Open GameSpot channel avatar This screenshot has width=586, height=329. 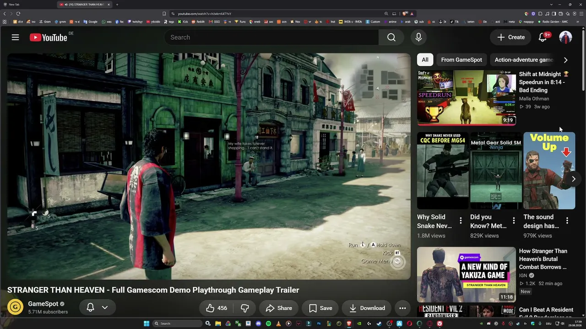pos(15,307)
